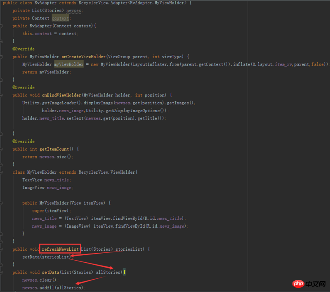The width and height of the screenshot is (330, 292).
Task: Click 'displayImage' method call
Action: (x=98, y=103)
